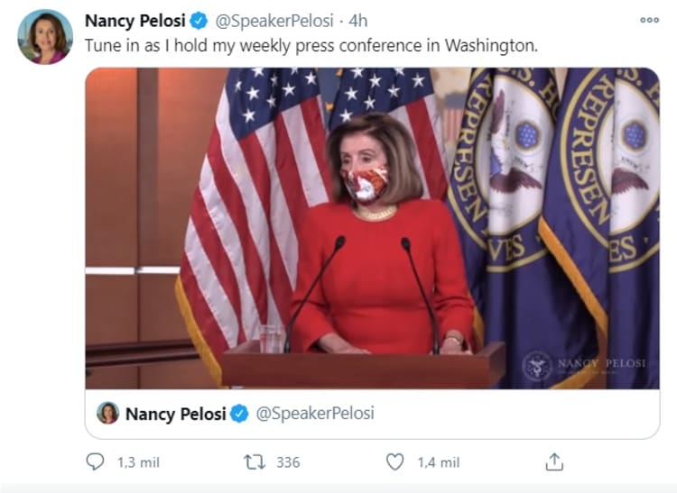Click the Nancy Pelosi name in the quoted tweet
The width and height of the screenshot is (677, 493).
tap(176, 414)
